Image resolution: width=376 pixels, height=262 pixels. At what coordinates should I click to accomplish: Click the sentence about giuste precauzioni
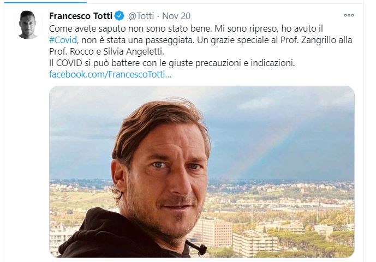point(172,63)
